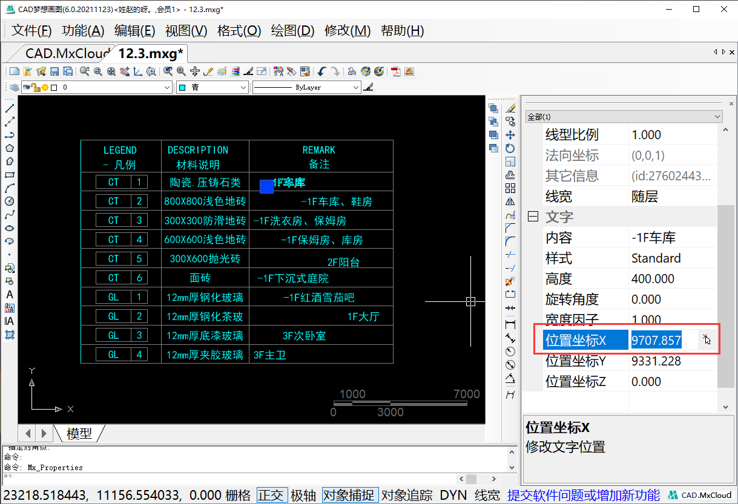Click the Mirror tool icon

pos(510,201)
